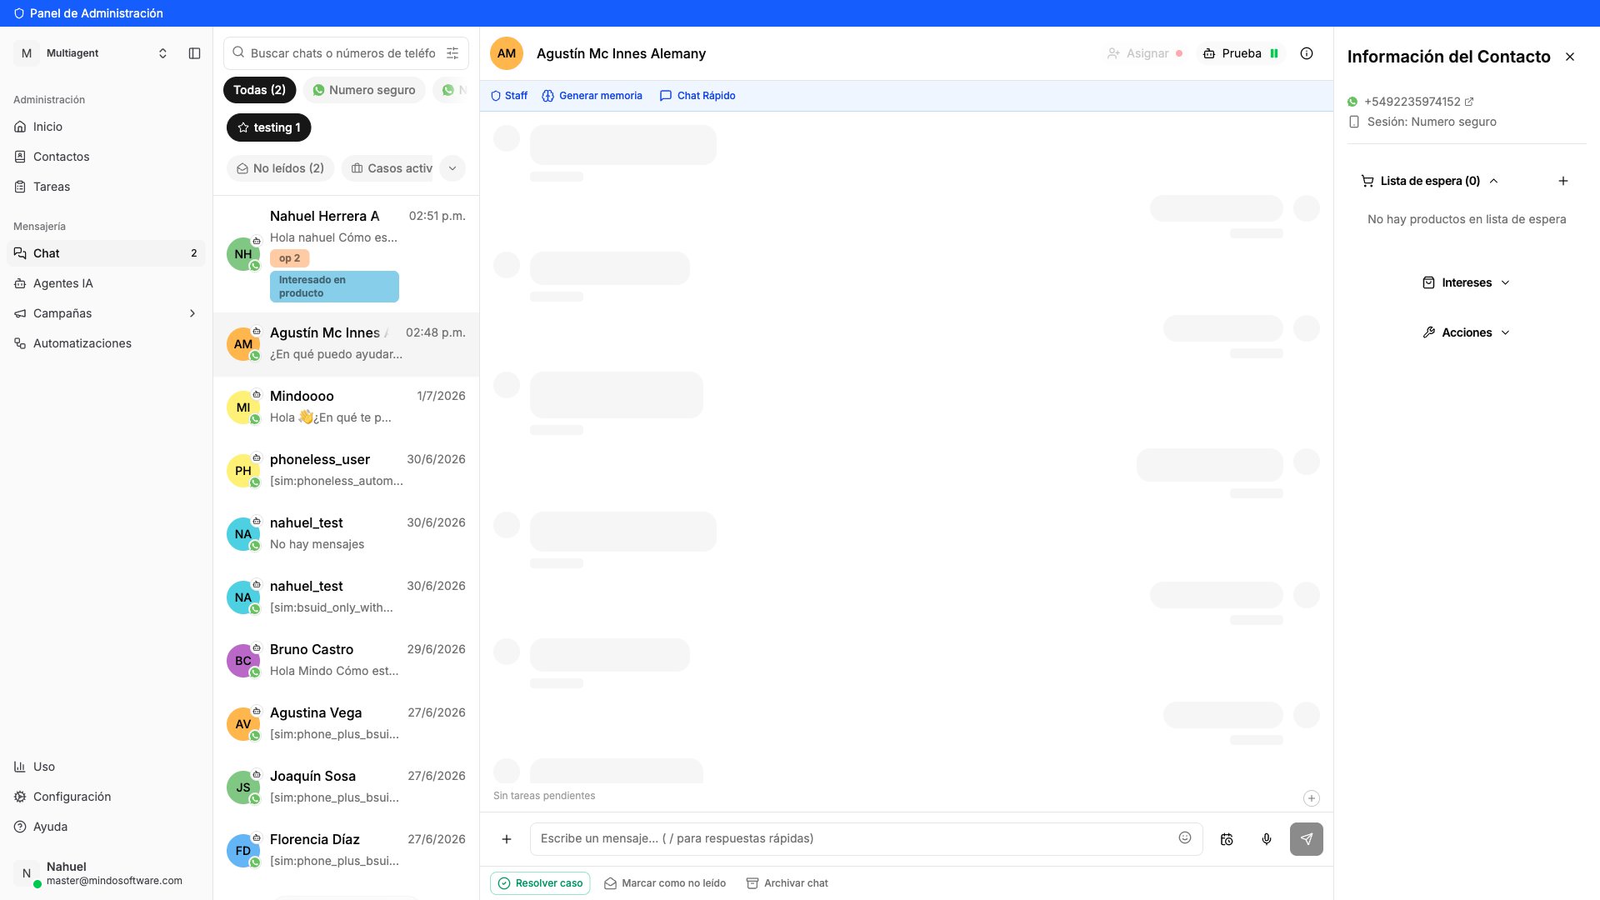Click Archivar chat
Image resolution: width=1600 pixels, height=900 pixels.
[x=787, y=883]
